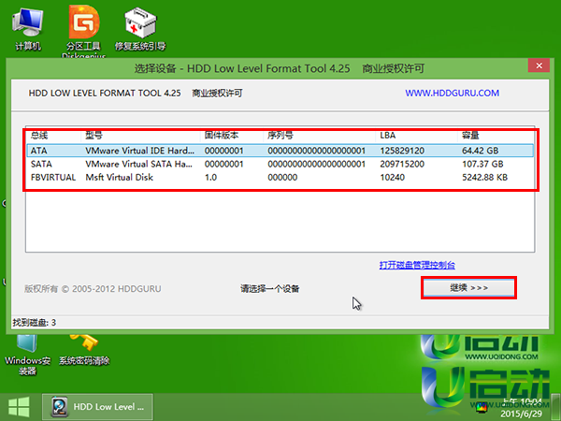Click the 固件版本 column header
This screenshot has width=561, height=421.
pos(232,136)
